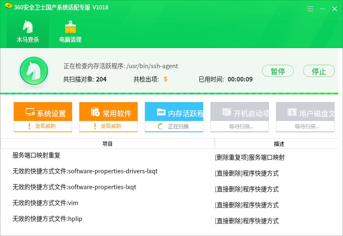This screenshot has height=236, width=343.
Task: Click the 项目 column header
Action: [108, 144]
